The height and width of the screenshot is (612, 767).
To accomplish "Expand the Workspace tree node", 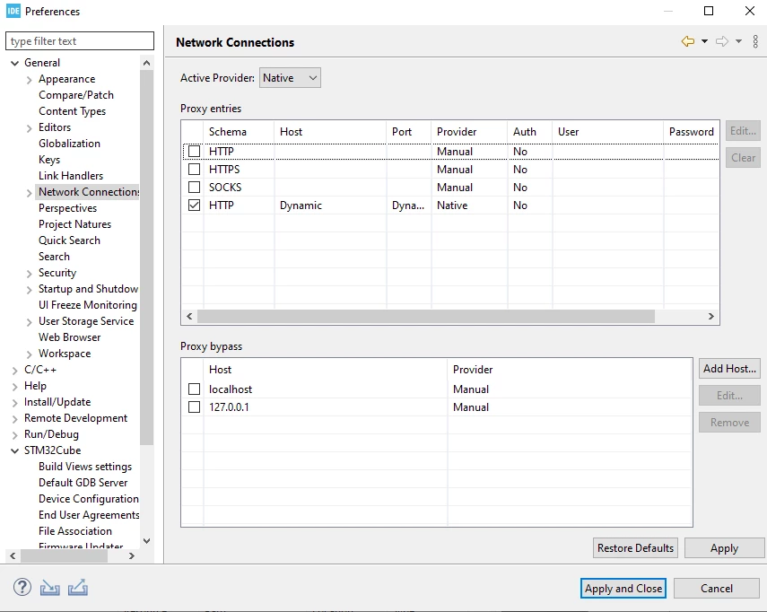I will [30, 354].
